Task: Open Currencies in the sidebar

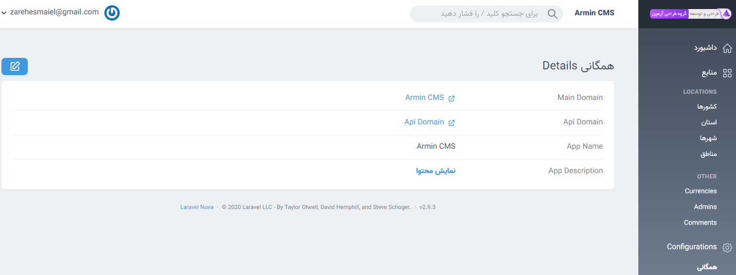Action: click(701, 191)
